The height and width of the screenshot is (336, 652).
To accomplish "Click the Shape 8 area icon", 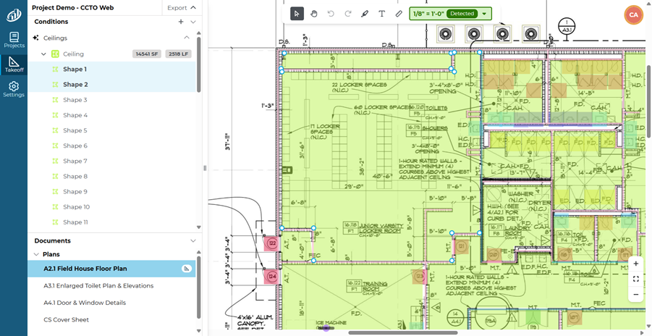I will coord(55,176).
